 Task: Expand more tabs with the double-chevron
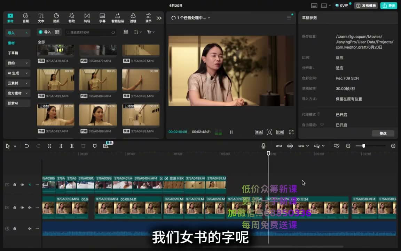[159, 18]
